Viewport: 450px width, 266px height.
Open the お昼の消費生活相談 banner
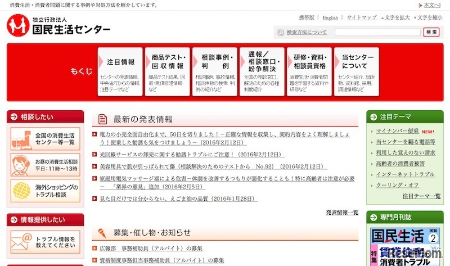click(x=46, y=165)
